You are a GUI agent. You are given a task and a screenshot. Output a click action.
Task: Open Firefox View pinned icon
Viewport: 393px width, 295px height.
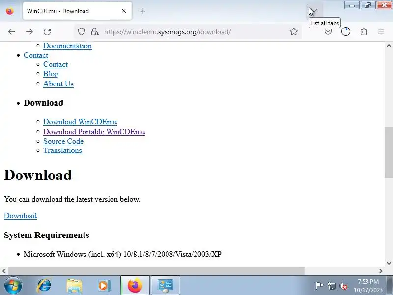tap(10, 11)
